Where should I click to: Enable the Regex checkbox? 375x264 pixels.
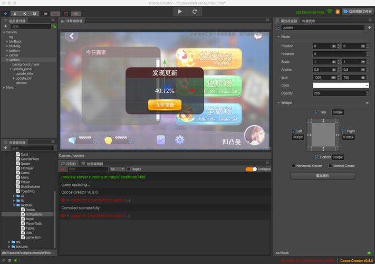click(128, 169)
